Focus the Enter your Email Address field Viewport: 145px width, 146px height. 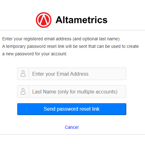pyautogui.click(x=77, y=74)
